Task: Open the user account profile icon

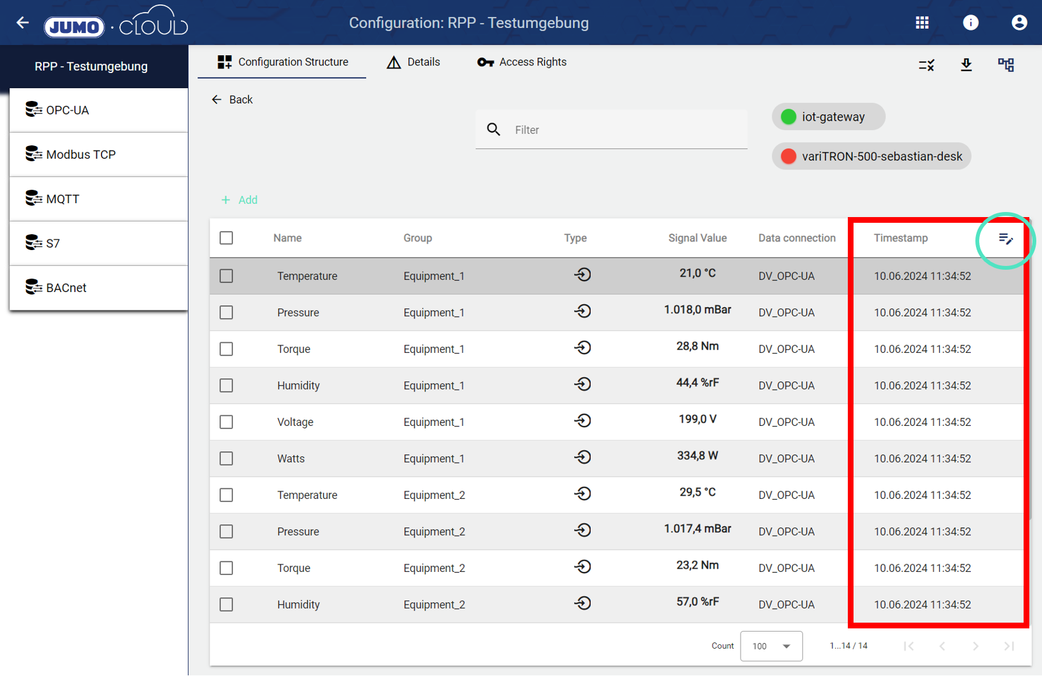Action: click(1019, 23)
